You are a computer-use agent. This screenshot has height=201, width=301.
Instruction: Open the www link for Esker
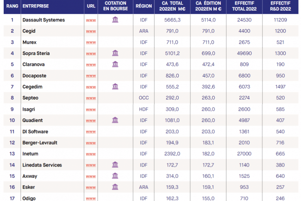(x=91, y=188)
